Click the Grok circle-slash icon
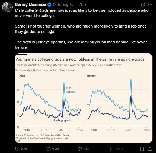The image size is (156, 153). 143,4
